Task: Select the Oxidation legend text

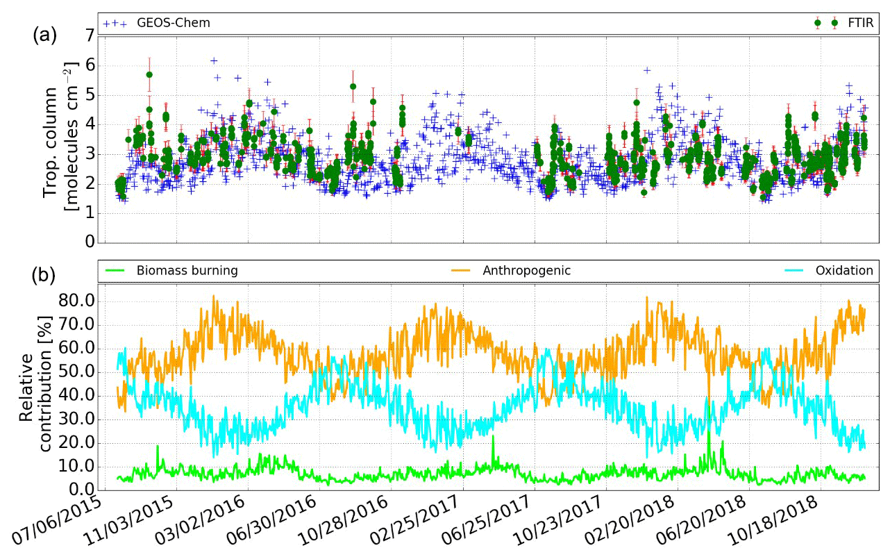Action: [x=844, y=271]
